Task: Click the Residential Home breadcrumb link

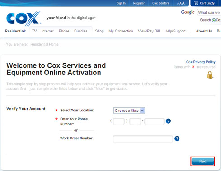Action: (x=44, y=44)
